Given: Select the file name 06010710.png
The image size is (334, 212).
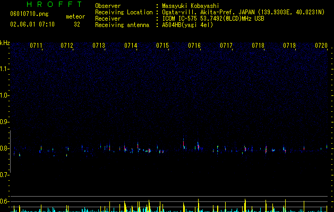Looking at the screenshot, I should point(29,14).
